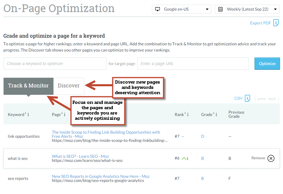
Task: Focus the Enter a page URL field
Action: click(193, 64)
